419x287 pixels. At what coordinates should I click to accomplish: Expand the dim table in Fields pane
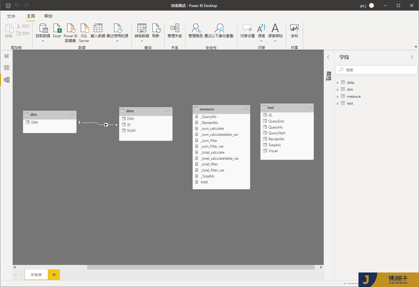tap(338, 90)
